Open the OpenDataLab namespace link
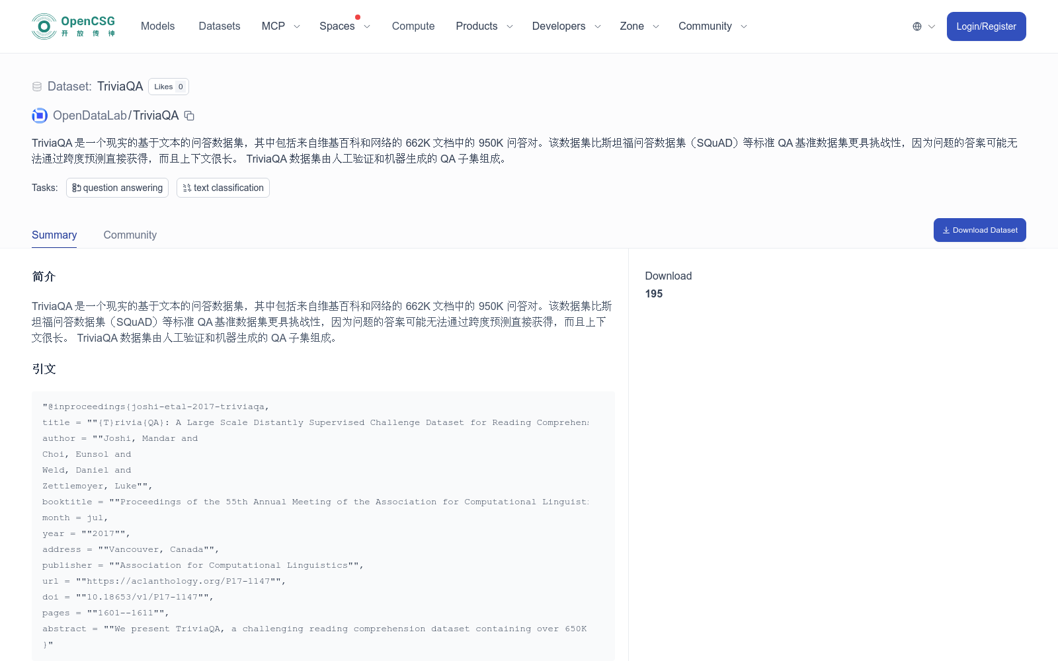1058x661 pixels. (x=90, y=116)
